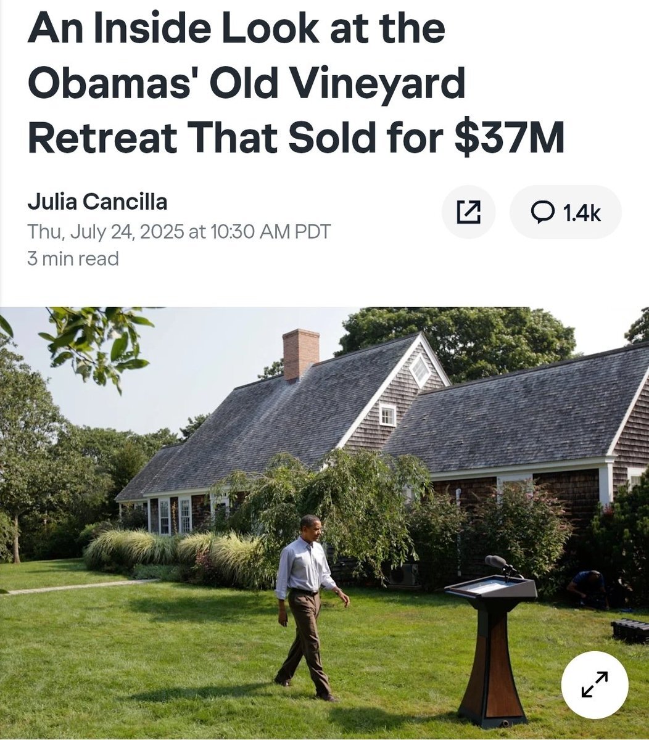Image resolution: width=649 pixels, height=740 pixels.
Task: Click the man walking on the lawn
Action: click(x=308, y=607)
